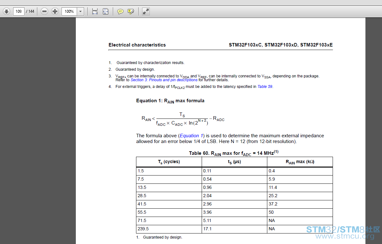The image size is (382, 244).
Task: Click table cell '5.11'
Action: pos(234,221)
